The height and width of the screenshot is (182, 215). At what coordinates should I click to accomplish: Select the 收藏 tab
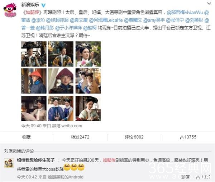point(26,137)
